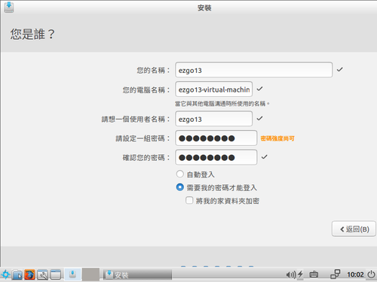Click the 返回(B) back button
This screenshot has height=282, width=377.
click(354, 229)
